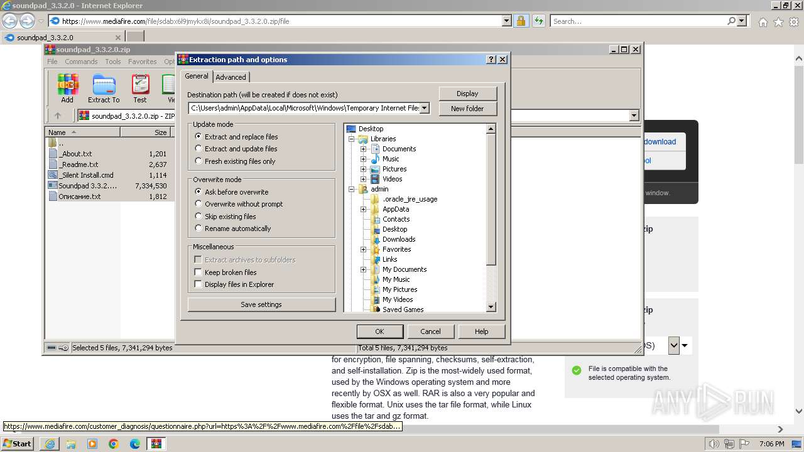Click the IE Back navigation button
The height and width of the screenshot is (452, 804).
(x=9, y=21)
